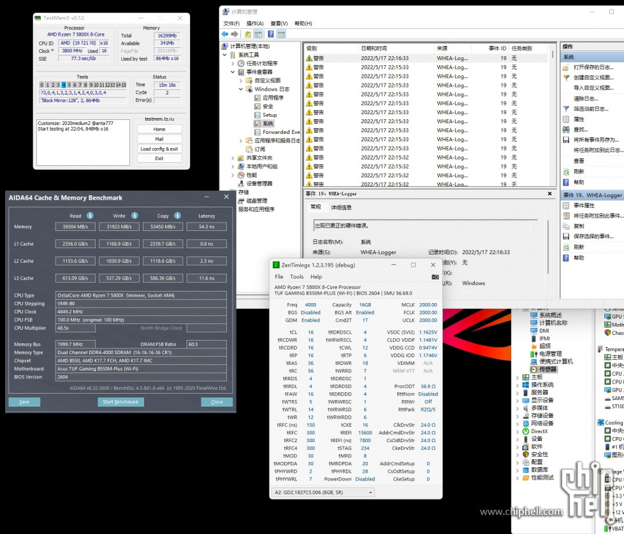Select 超频 in the AIDA64 tree
The image size is (624, 534).
(540, 346)
